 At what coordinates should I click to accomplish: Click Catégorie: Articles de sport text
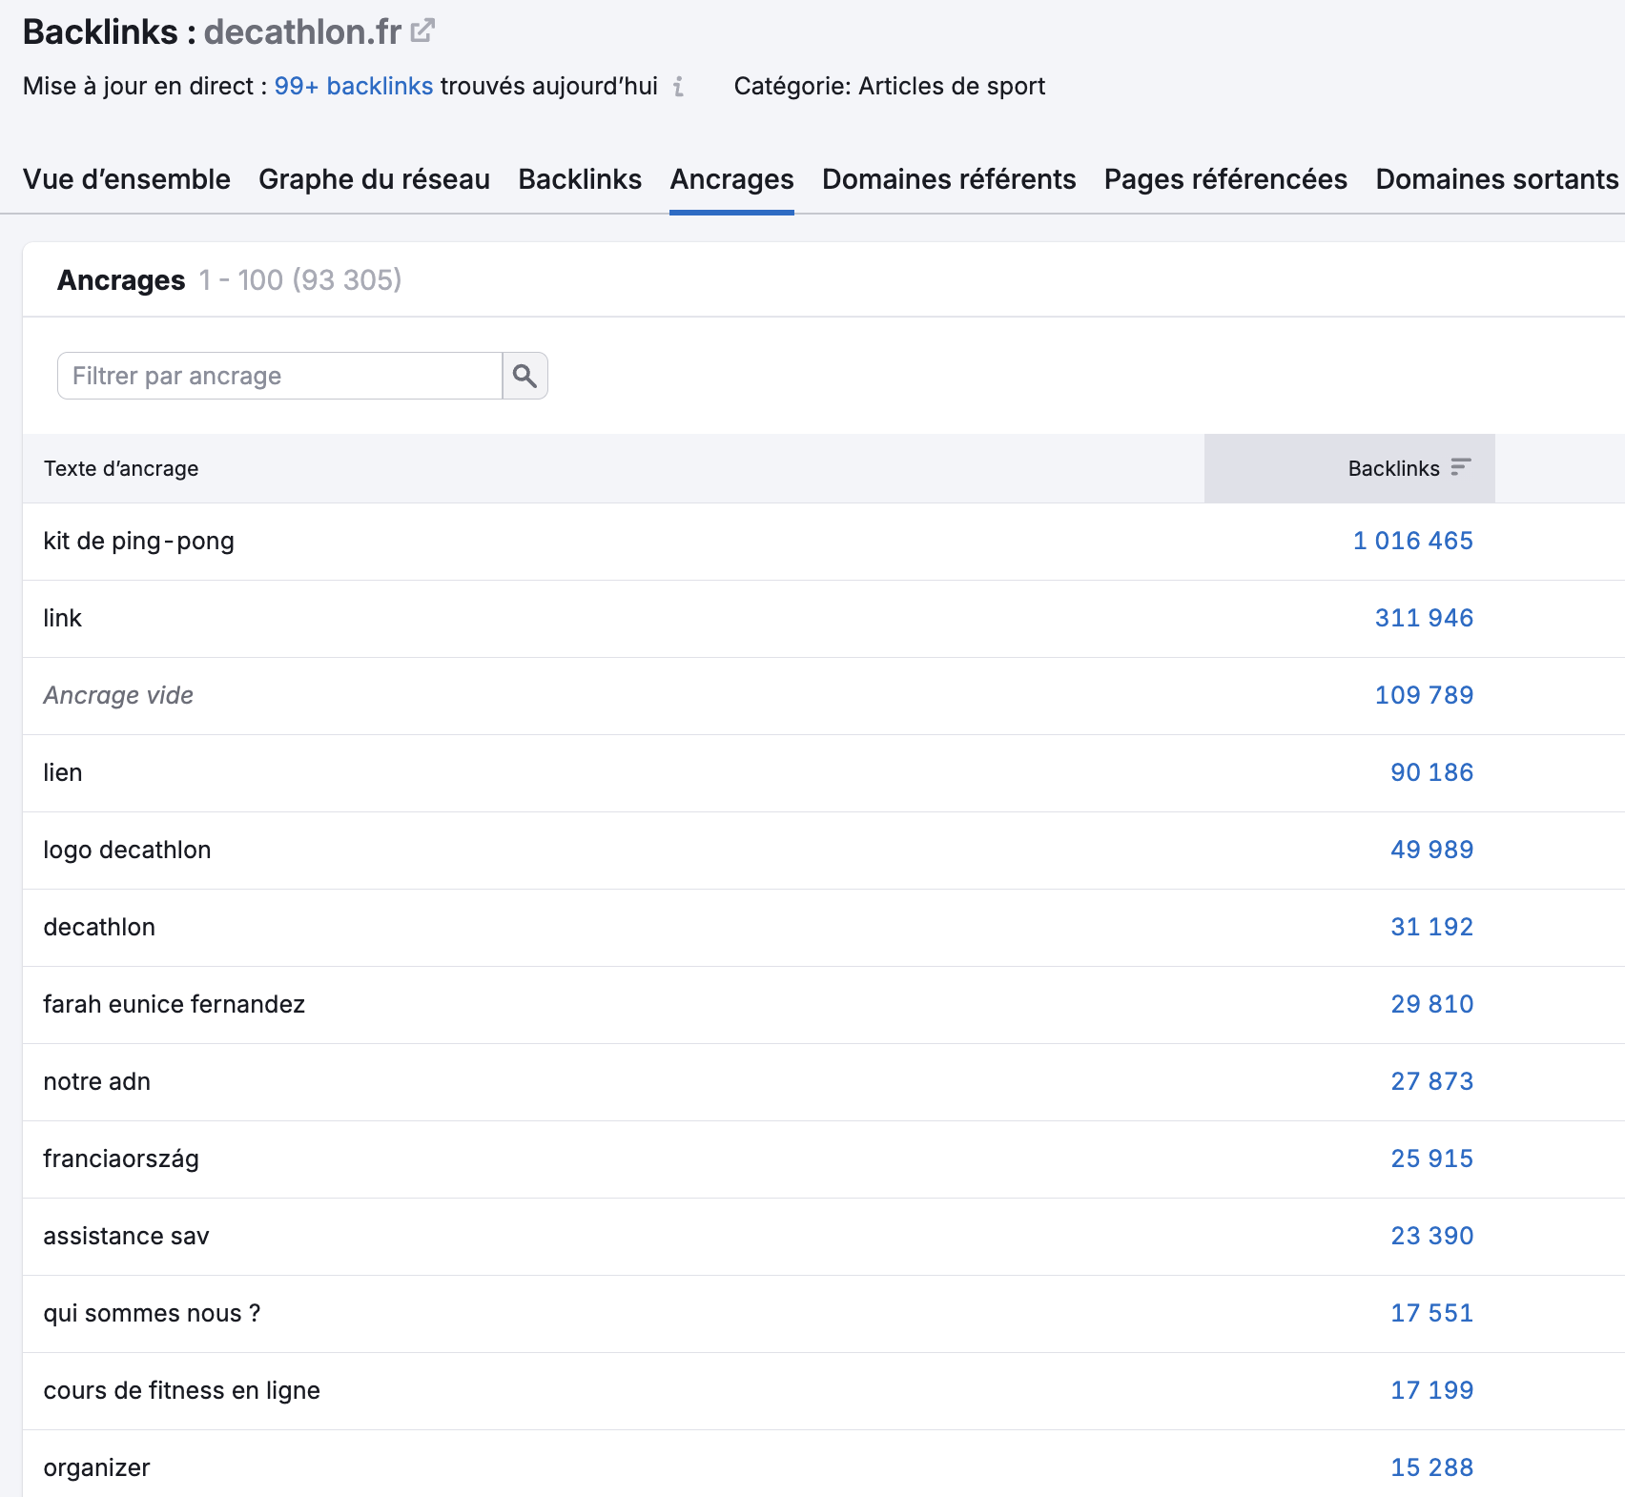coord(889,86)
